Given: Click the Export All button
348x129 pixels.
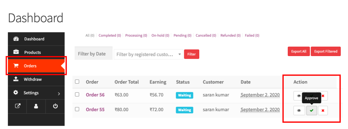Looking at the screenshot, I should pyautogui.click(x=299, y=51).
